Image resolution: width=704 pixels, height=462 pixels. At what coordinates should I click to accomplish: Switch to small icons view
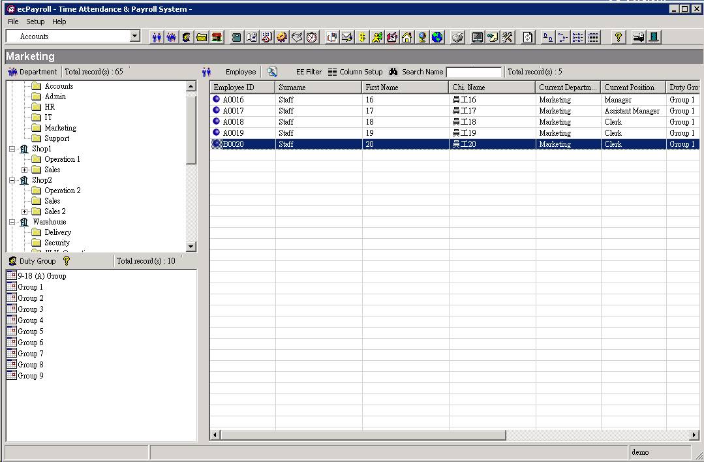[x=563, y=37]
